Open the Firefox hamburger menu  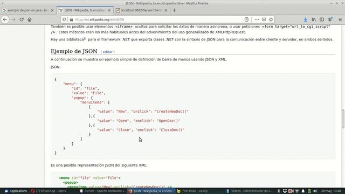(340, 19)
